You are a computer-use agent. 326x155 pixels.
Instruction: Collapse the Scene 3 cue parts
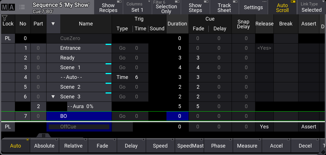pyautogui.click(x=53, y=97)
